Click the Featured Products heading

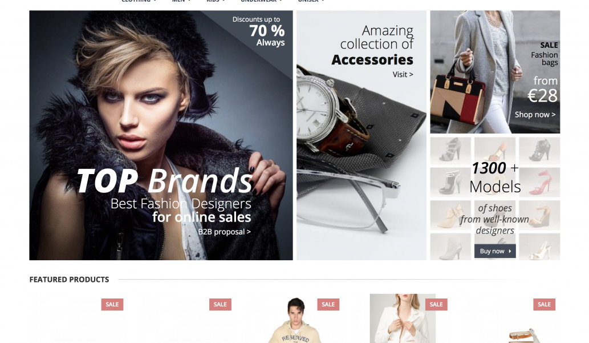69,280
